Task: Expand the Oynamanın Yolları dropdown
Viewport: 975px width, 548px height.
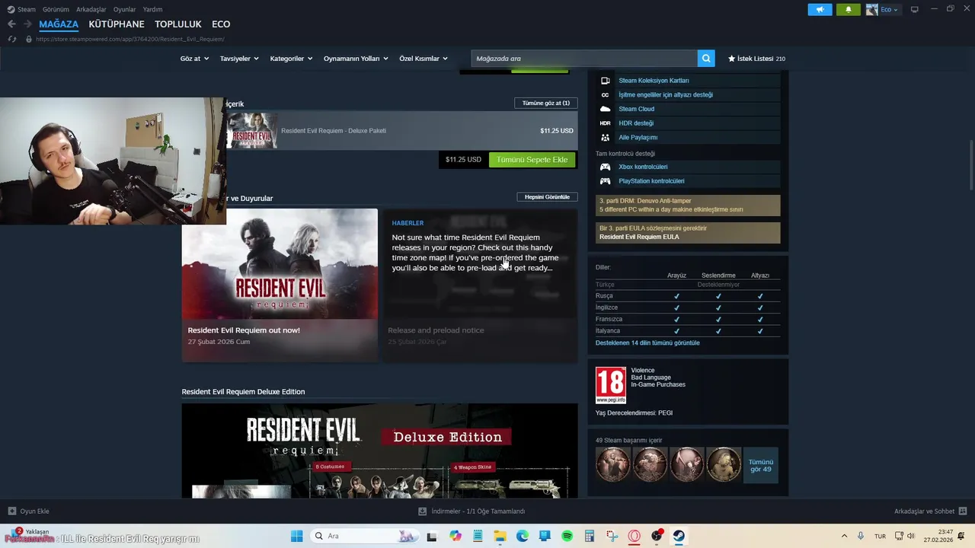Action: click(356, 59)
